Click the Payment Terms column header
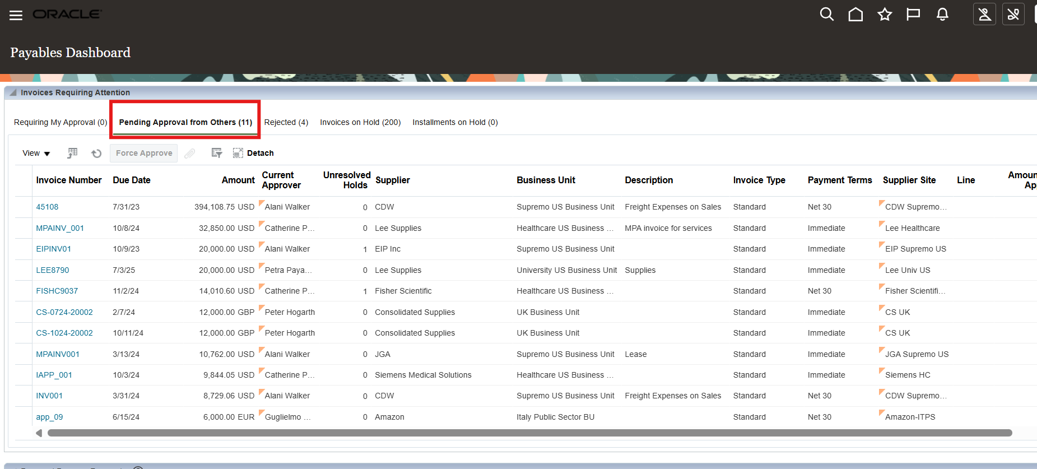Viewport: 1037px width, 469px height. pyautogui.click(x=840, y=180)
